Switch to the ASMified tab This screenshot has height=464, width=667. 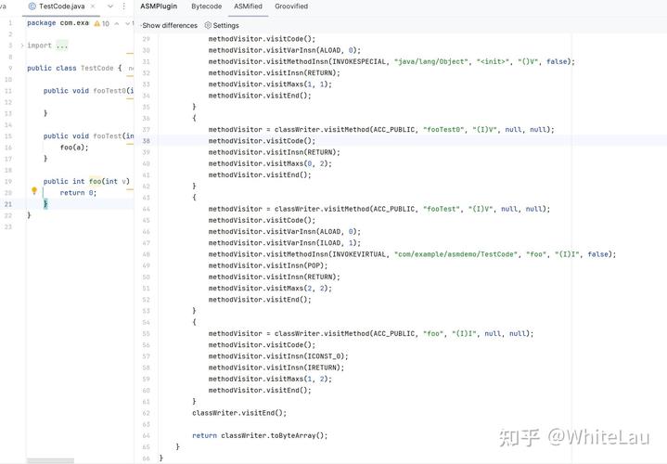point(248,6)
